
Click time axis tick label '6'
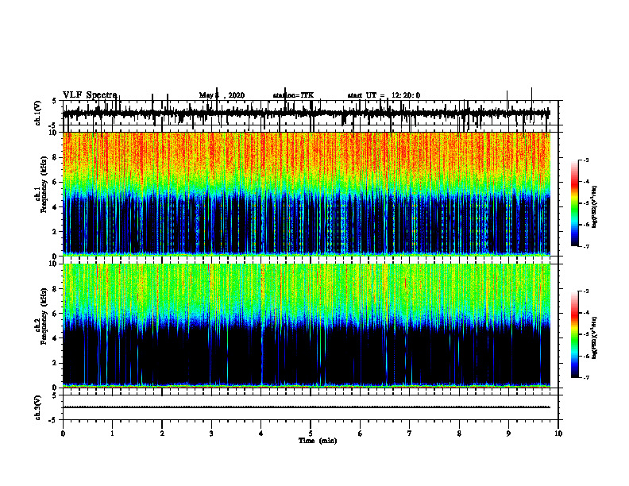(x=361, y=434)
